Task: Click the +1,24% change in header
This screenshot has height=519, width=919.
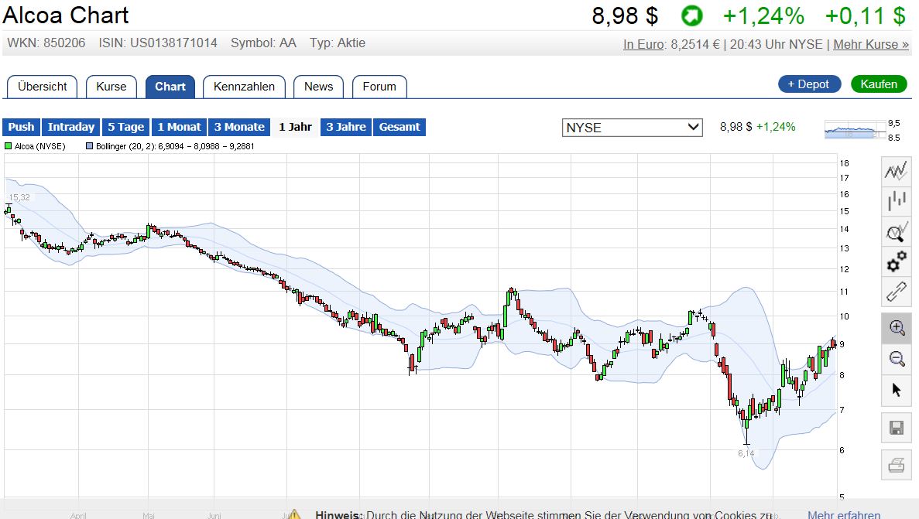Action: tap(763, 15)
